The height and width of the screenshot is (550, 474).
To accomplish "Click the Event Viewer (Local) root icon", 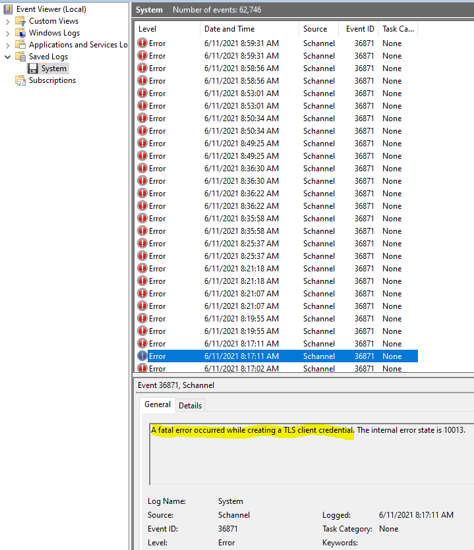I will (8, 9).
